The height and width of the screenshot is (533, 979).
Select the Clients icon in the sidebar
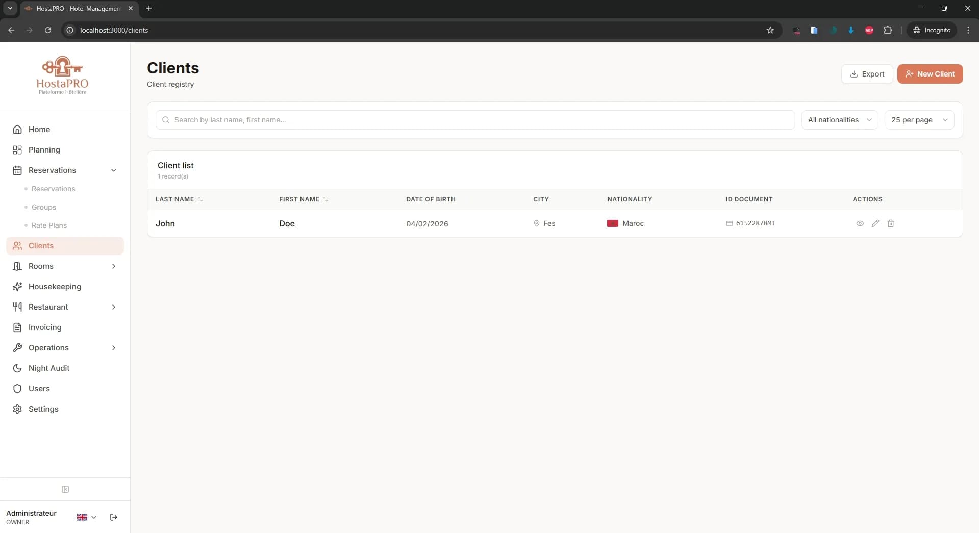(x=17, y=246)
